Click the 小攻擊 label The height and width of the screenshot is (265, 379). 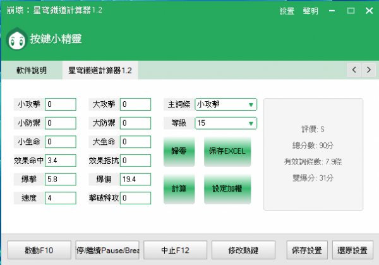pos(29,104)
